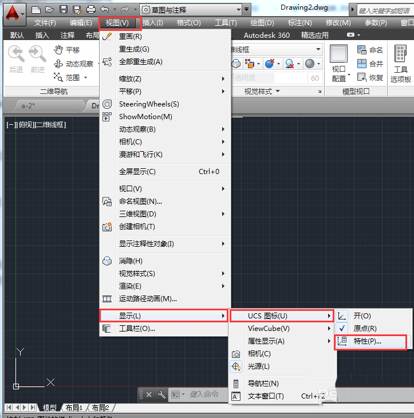Click the Create Camera (创建相机) menu item

pos(164,227)
